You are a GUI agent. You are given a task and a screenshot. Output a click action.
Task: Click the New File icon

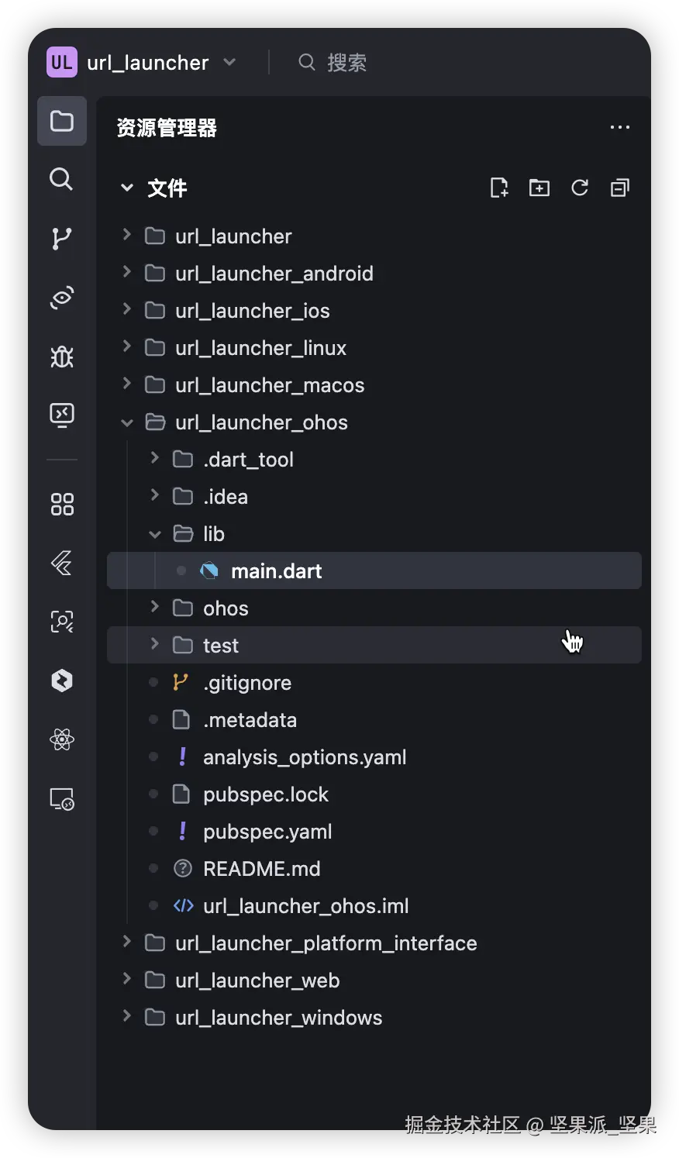tap(499, 188)
